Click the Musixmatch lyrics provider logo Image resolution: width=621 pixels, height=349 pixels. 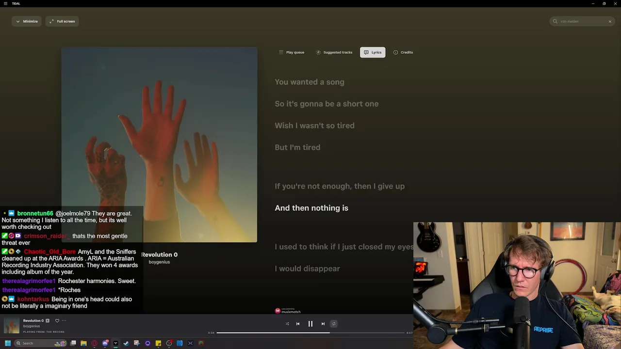pos(288,311)
